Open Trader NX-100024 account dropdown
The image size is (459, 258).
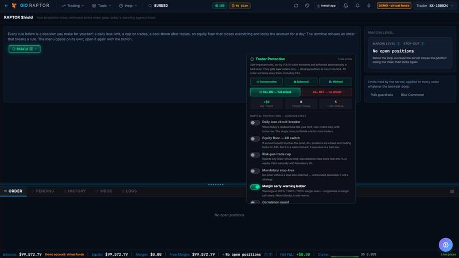coord(435,6)
